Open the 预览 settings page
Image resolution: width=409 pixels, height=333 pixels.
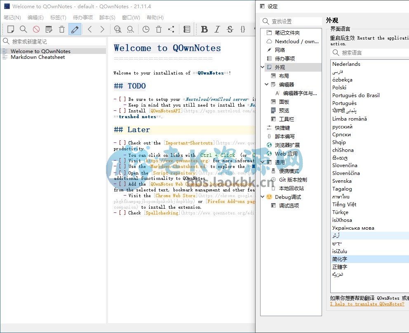coord(284,110)
